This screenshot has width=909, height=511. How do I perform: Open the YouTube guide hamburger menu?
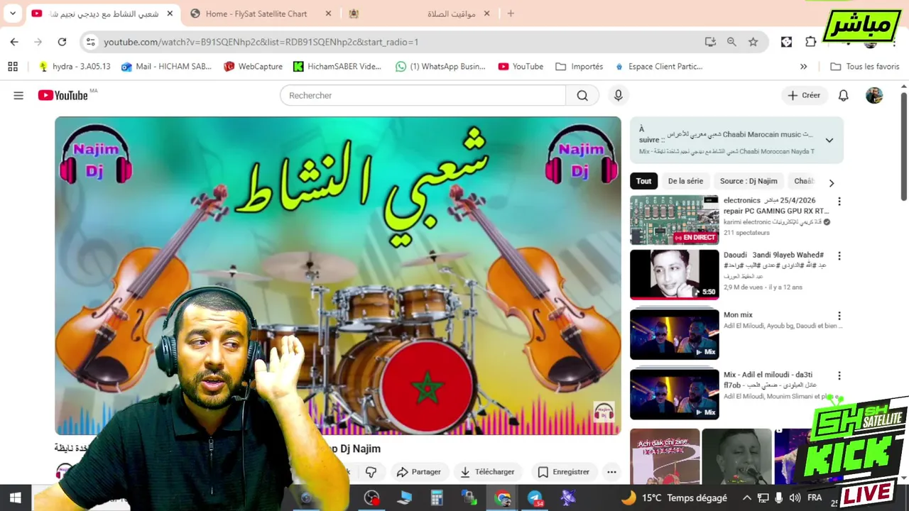[x=18, y=95]
